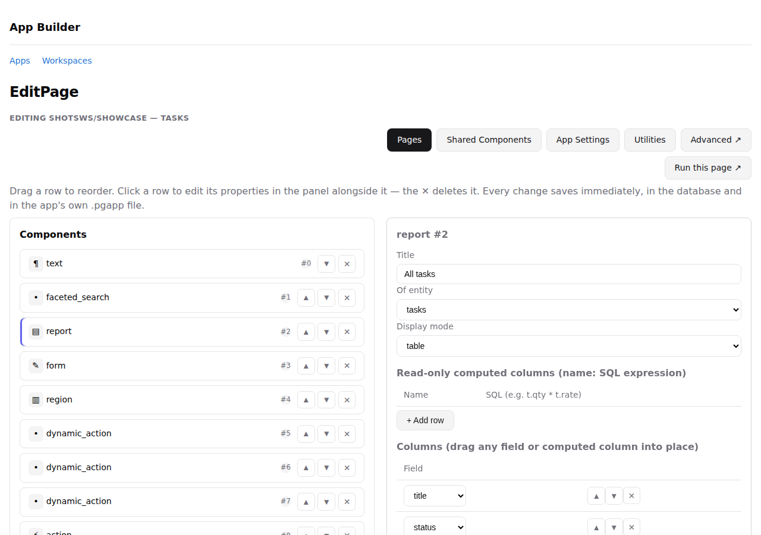Open the Advanced external link tab
This screenshot has height=535, width=761.
716,140
